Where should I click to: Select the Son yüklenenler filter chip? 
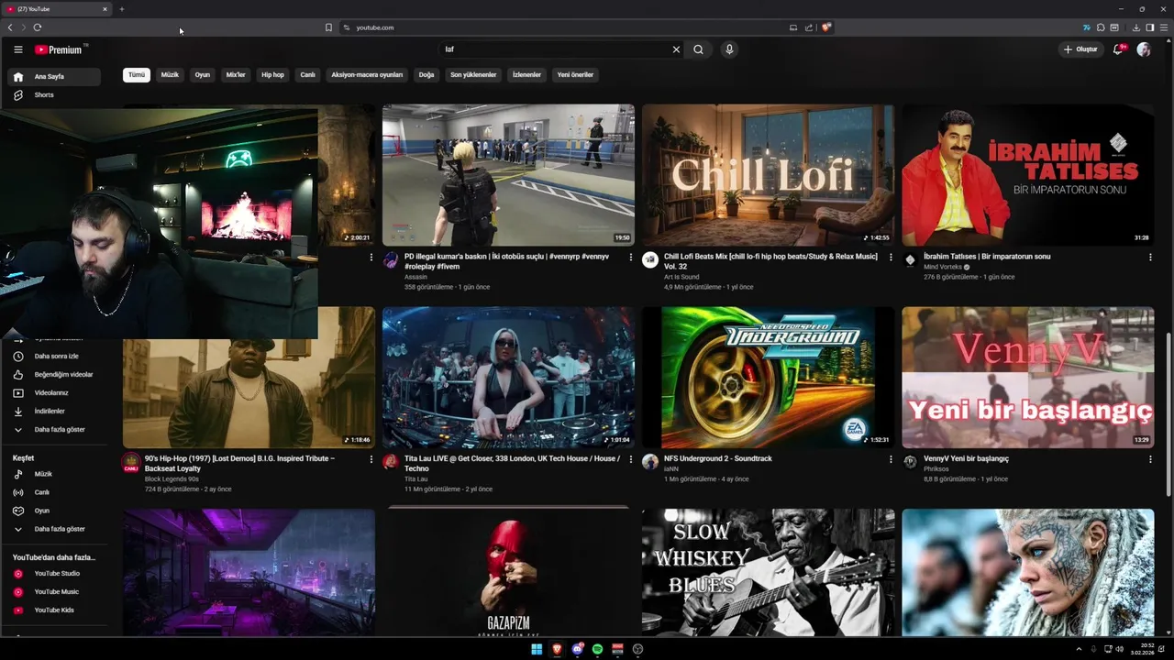473,75
